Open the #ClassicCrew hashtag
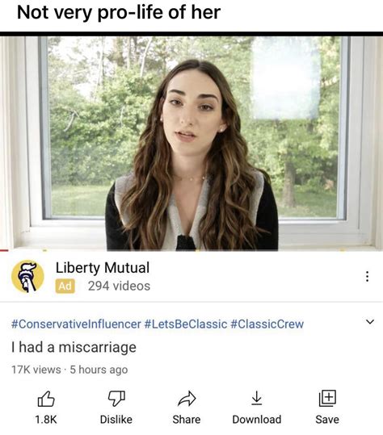The width and height of the screenshot is (383, 435). pos(267,324)
